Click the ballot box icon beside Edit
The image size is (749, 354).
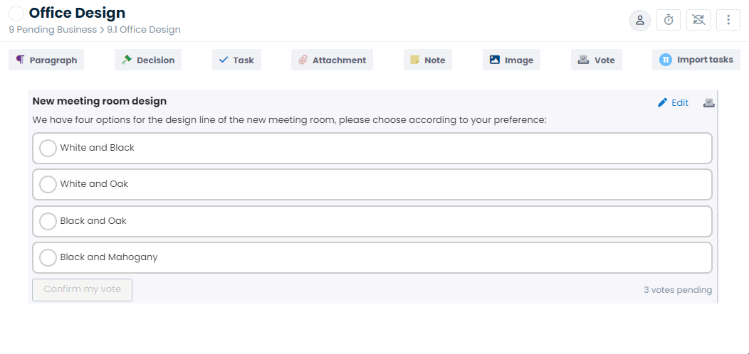point(709,102)
